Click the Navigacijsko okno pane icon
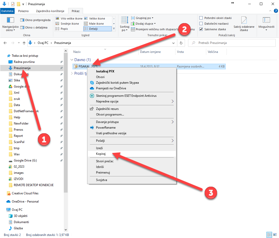 point(10,20)
